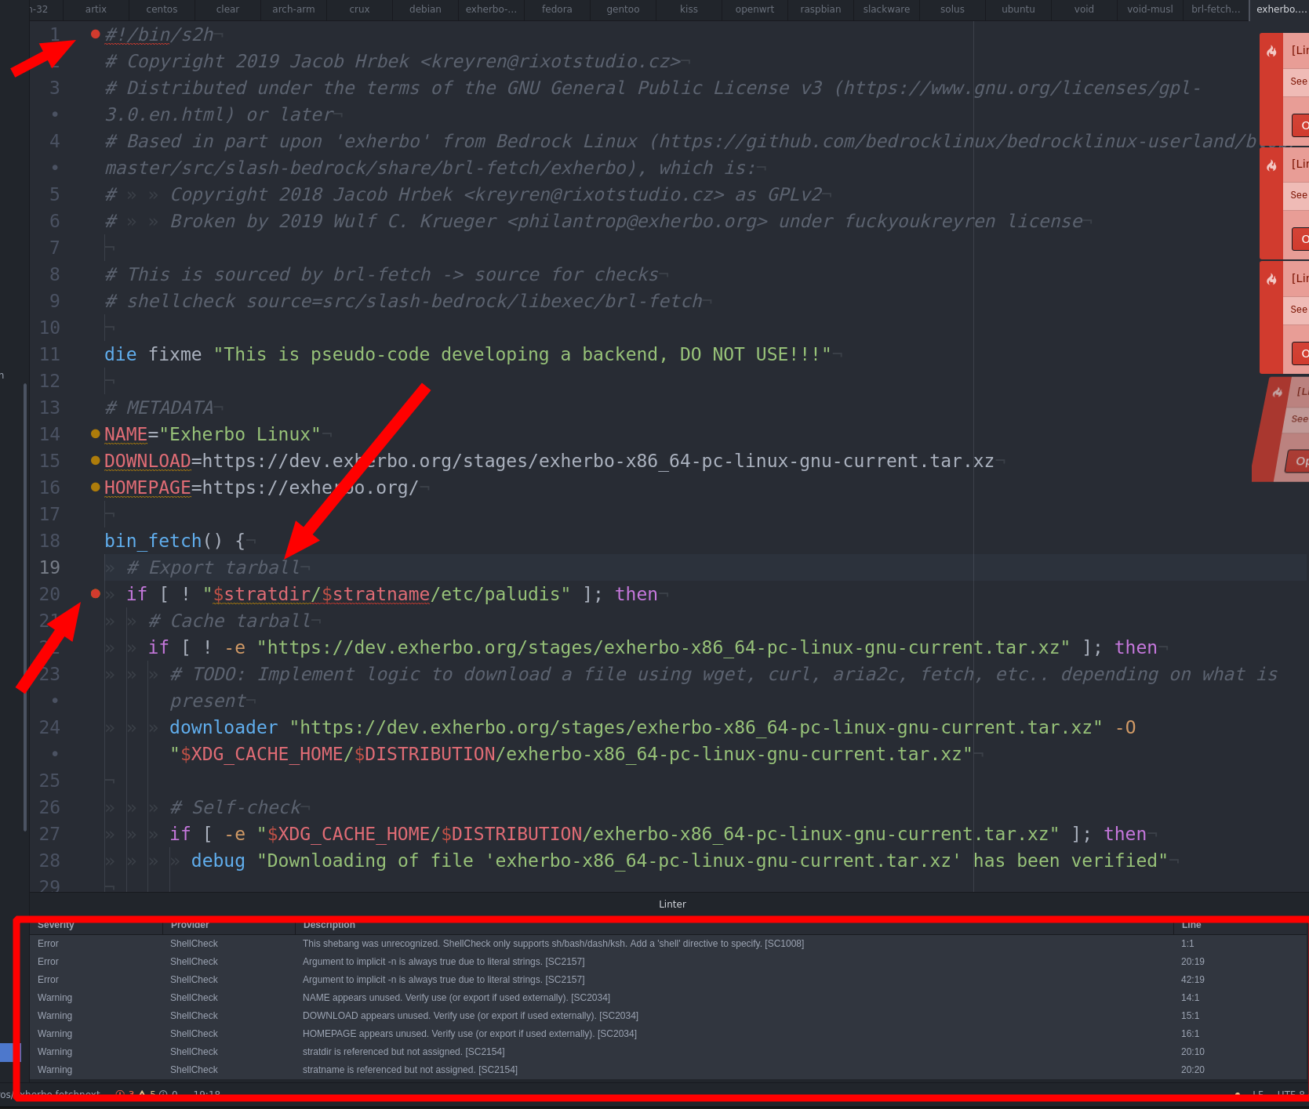Toggle the breakpoint dot on line 20
1309x1109 pixels.
tap(95, 594)
